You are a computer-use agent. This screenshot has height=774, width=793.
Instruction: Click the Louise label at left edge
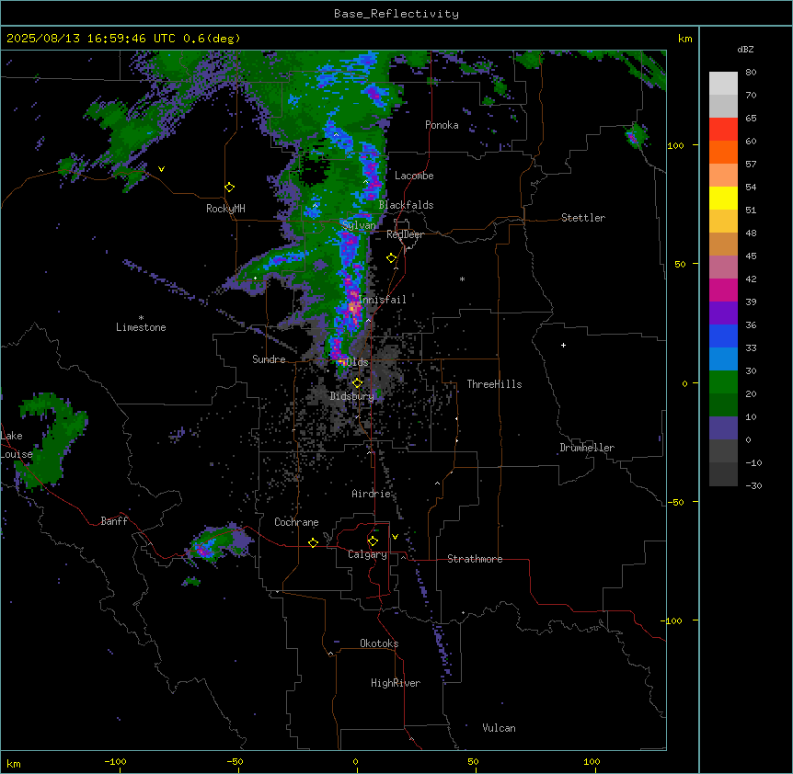point(17,454)
